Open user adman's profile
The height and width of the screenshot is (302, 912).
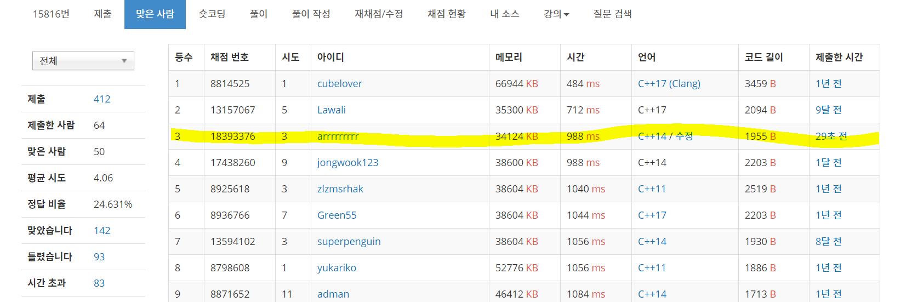point(333,294)
